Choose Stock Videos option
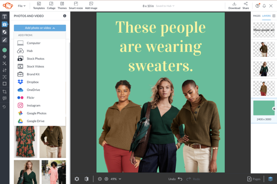277x184 pixels. (x=40, y=66)
